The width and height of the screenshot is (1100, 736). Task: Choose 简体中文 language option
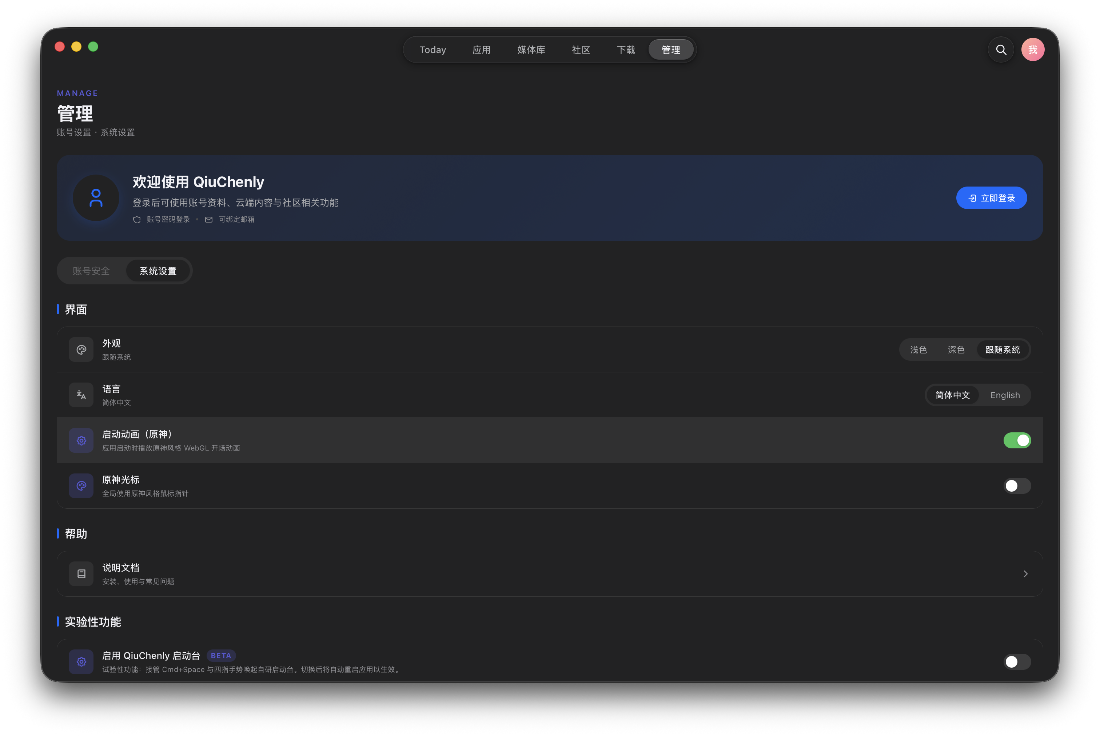(x=953, y=395)
